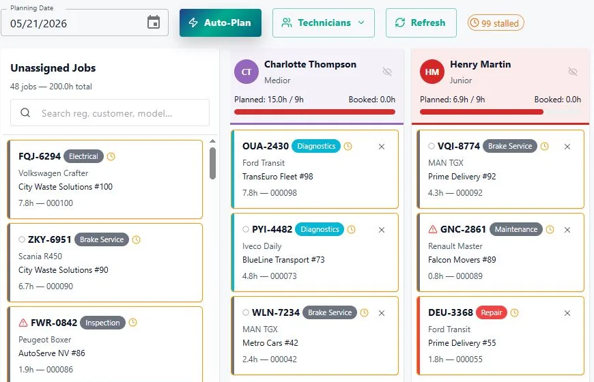594x382 pixels.
Task: Click the clock icon on WLN-7234
Action: 365,312
